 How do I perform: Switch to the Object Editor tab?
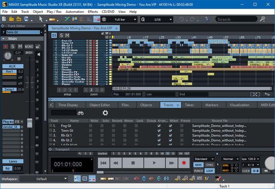(x=99, y=105)
